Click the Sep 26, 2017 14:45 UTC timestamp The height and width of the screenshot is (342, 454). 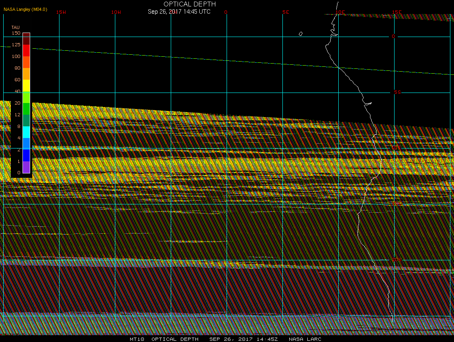[x=179, y=12]
